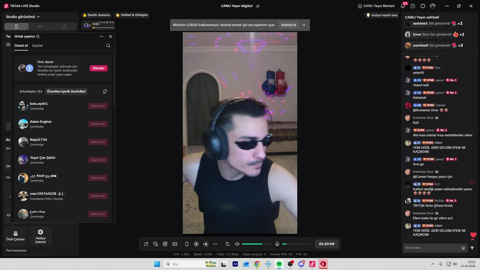Mute the speaker volume icon
The image size is (480, 270).
pos(237,244)
